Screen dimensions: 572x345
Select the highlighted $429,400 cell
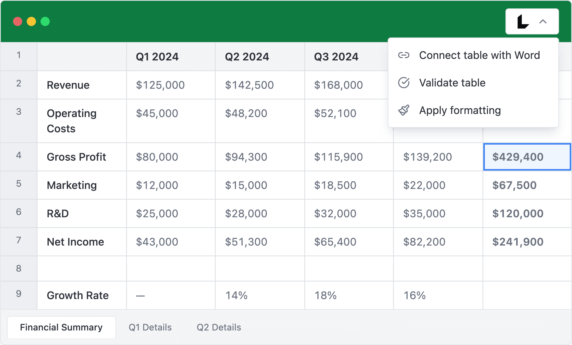click(x=527, y=157)
